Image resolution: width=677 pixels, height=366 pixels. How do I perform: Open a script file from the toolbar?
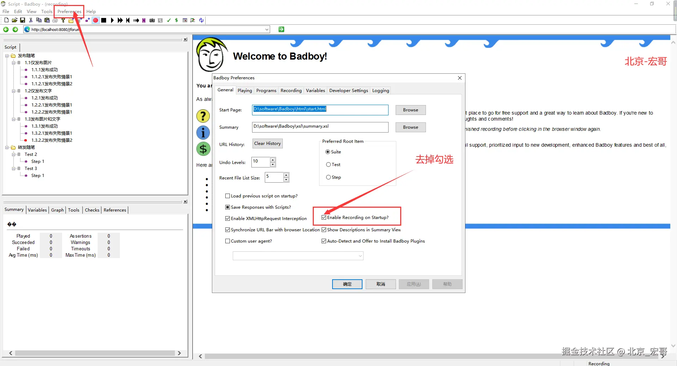click(14, 20)
